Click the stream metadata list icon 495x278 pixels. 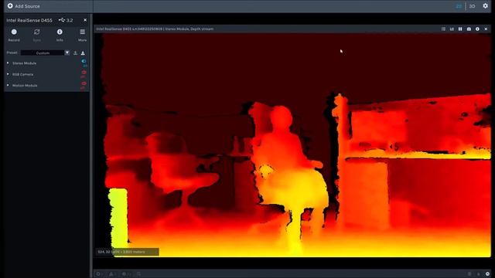tap(443, 29)
